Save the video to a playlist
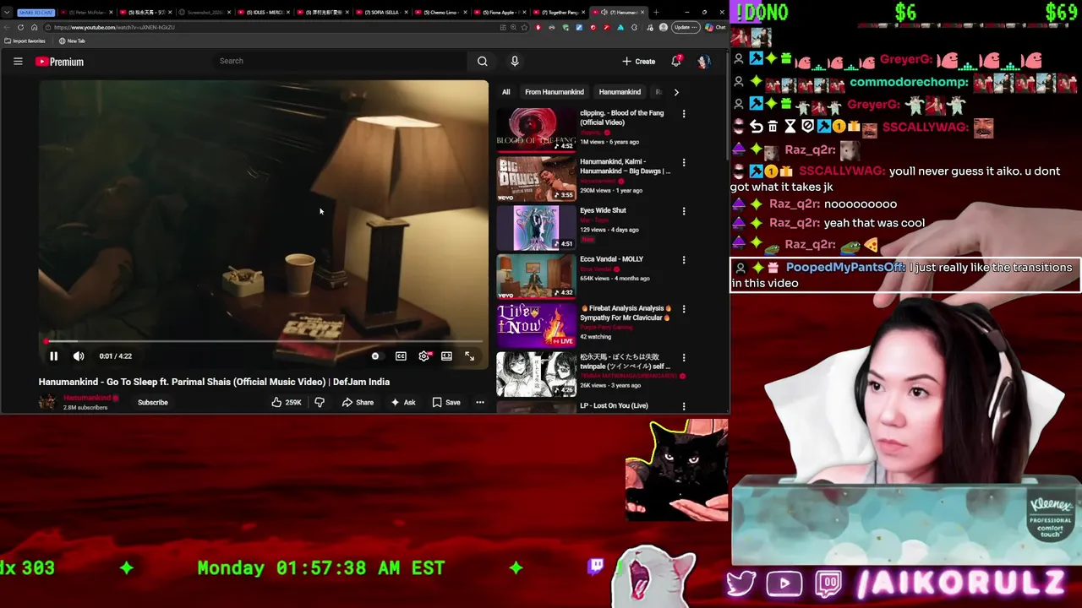This screenshot has height=608, width=1082. pos(446,403)
